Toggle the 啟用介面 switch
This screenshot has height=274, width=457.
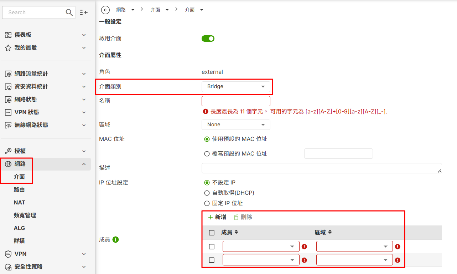click(208, 39)
